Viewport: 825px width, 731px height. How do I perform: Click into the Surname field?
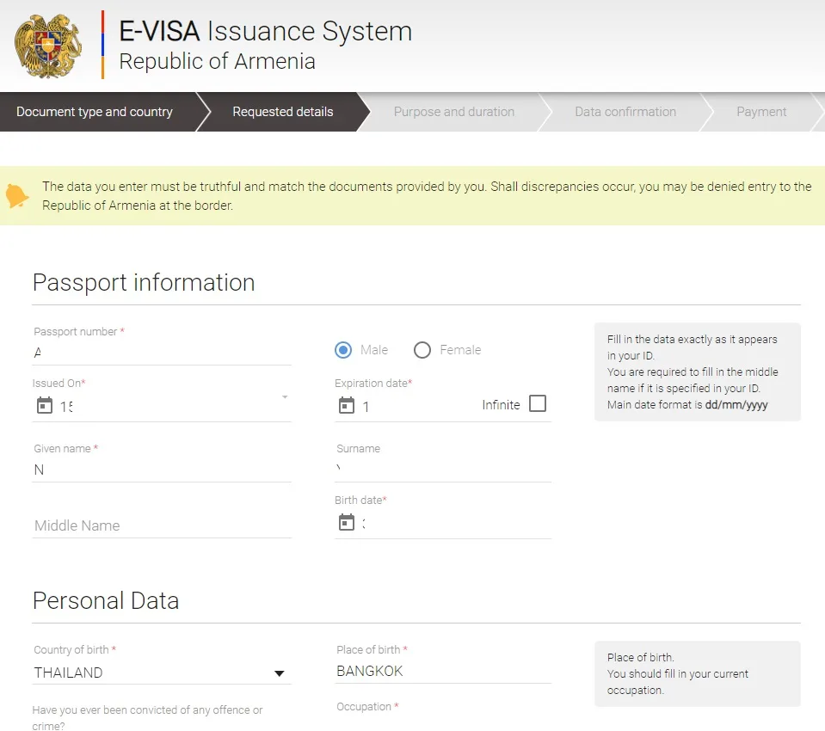coord(443,470)
